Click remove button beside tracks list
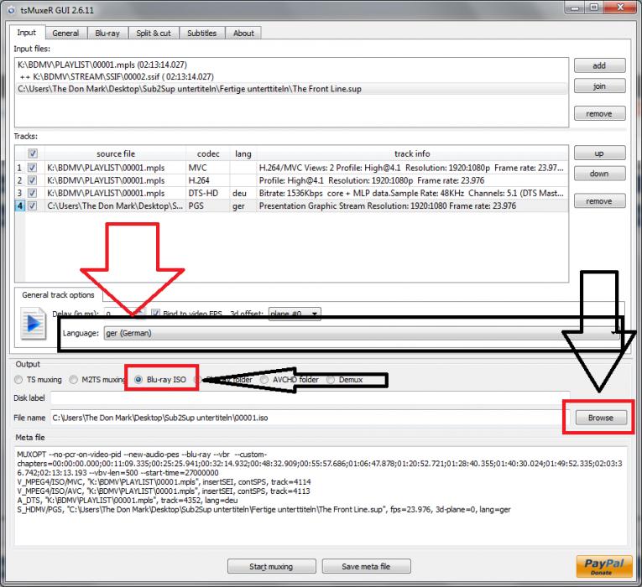Image resolution: width=642 pixels, height=587 pixels. coord(599,201)
